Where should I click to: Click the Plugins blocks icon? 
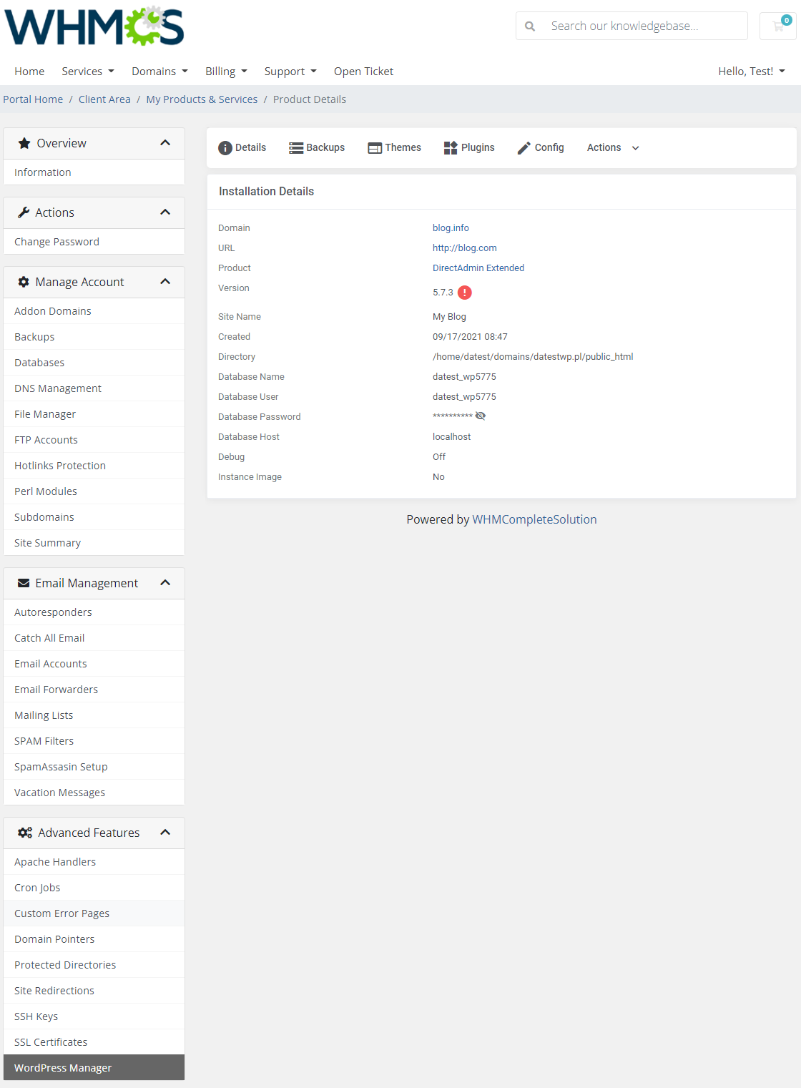click(451, 148)
